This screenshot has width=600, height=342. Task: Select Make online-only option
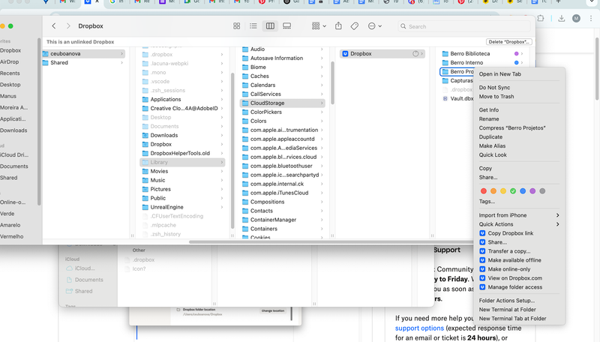coord(508,269)
